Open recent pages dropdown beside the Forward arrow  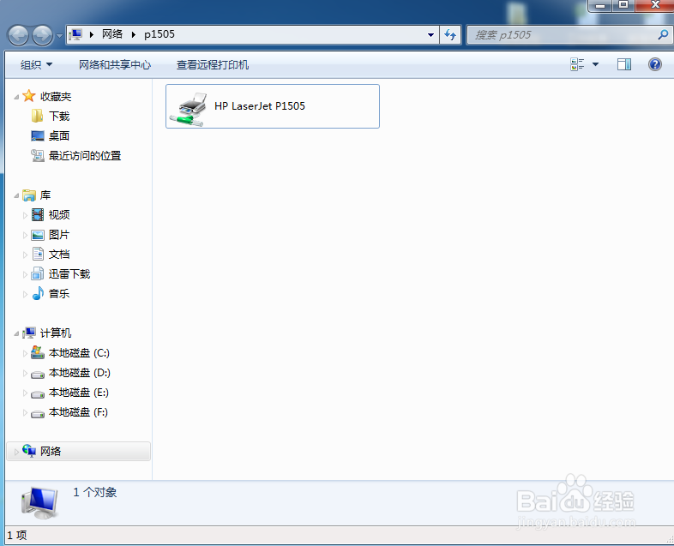coord(59,36)
